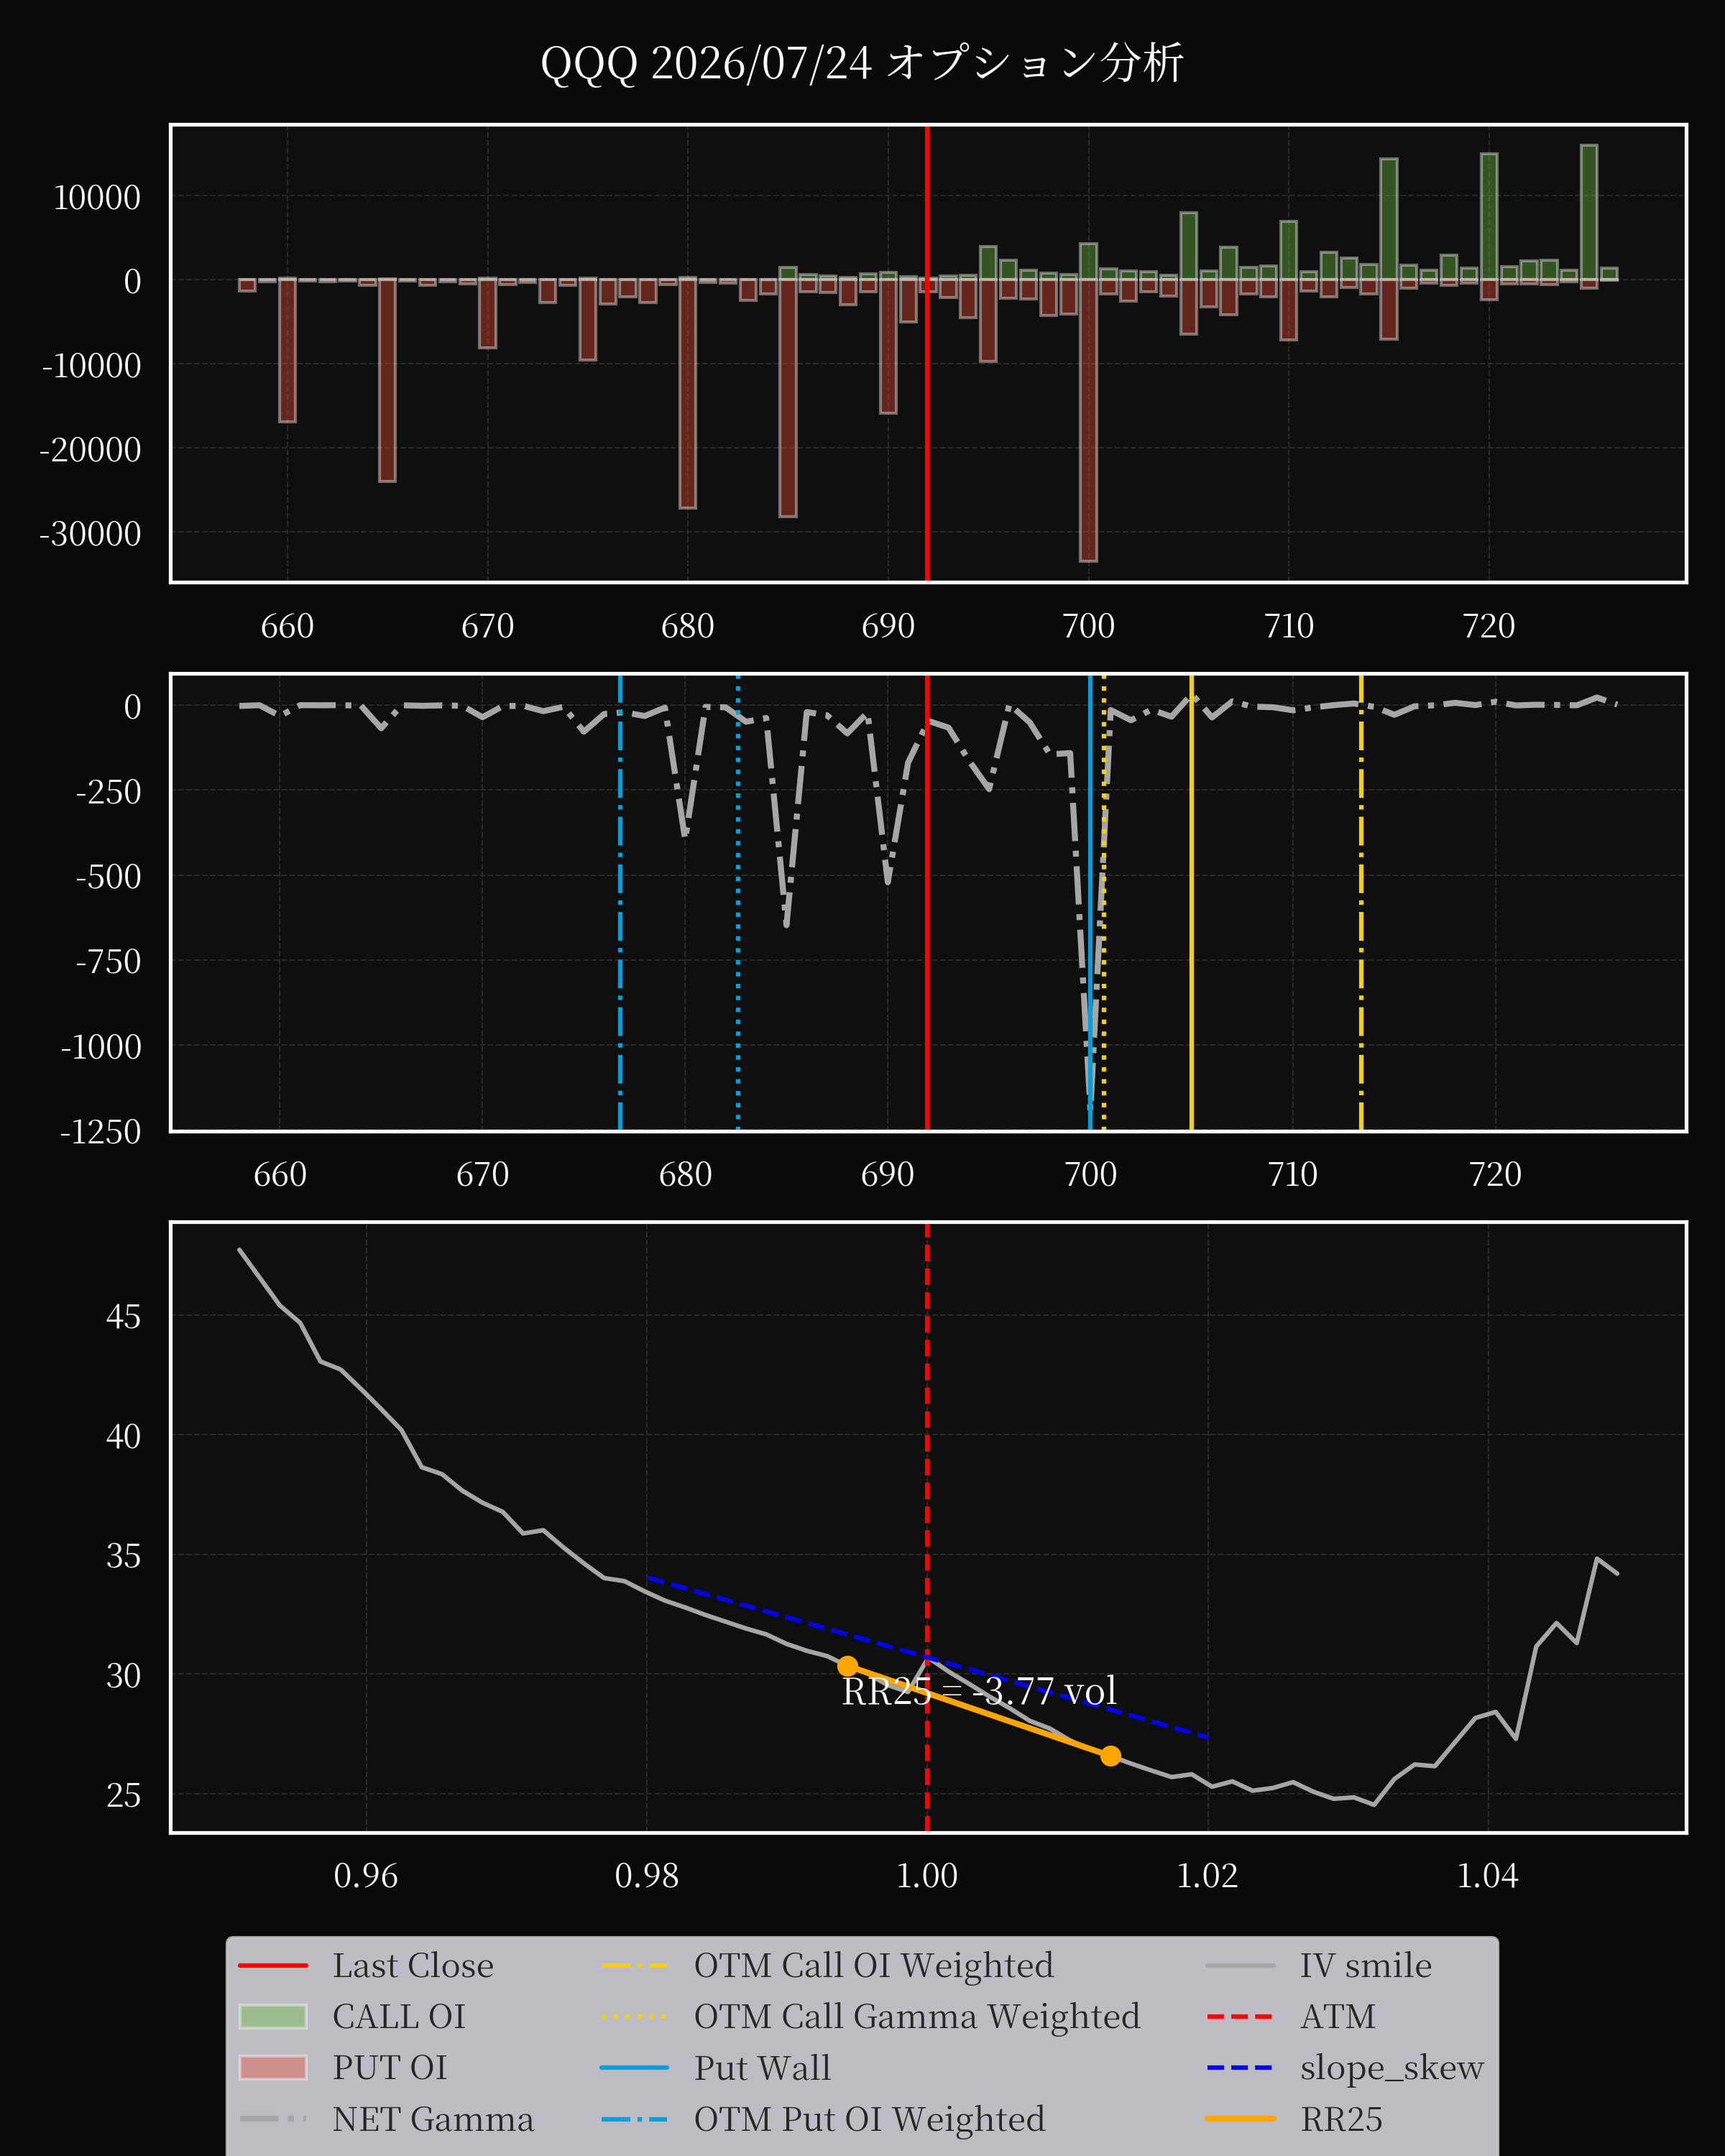This screenshot has width=1725, height=2156.
Task: Click the call OI bar at strike 715
Action: pyautogui.click(x=1389, y=219)
